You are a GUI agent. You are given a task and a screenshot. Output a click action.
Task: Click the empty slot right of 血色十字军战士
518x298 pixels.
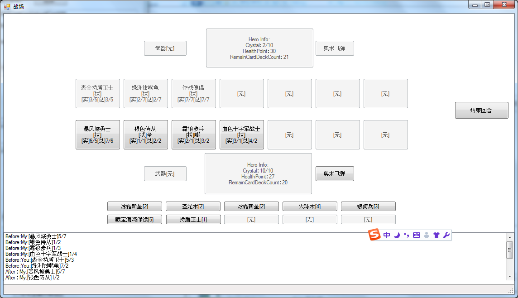tap(289, 135)
